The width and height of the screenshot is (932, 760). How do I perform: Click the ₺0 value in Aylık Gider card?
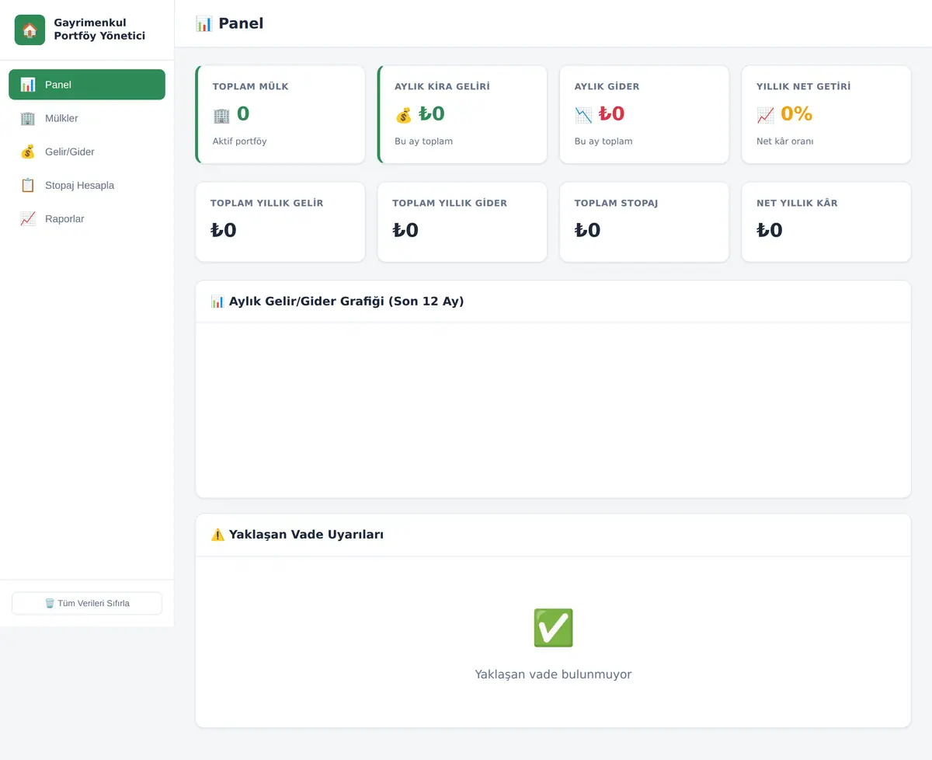pos(611,114)
